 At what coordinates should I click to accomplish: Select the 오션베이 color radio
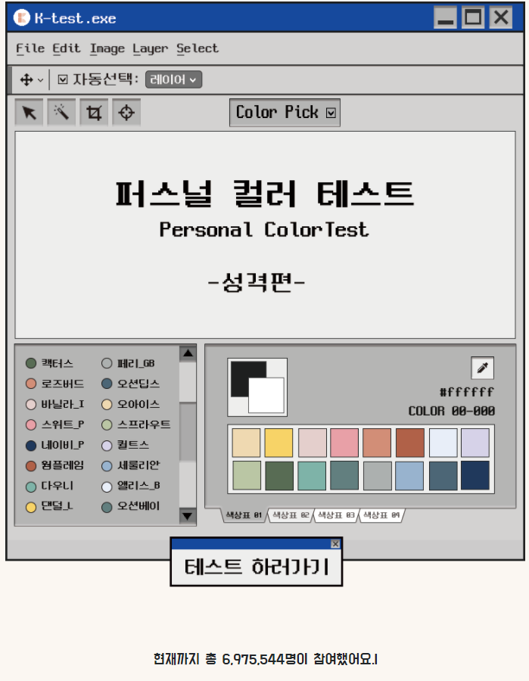click(x=107, y=507)
